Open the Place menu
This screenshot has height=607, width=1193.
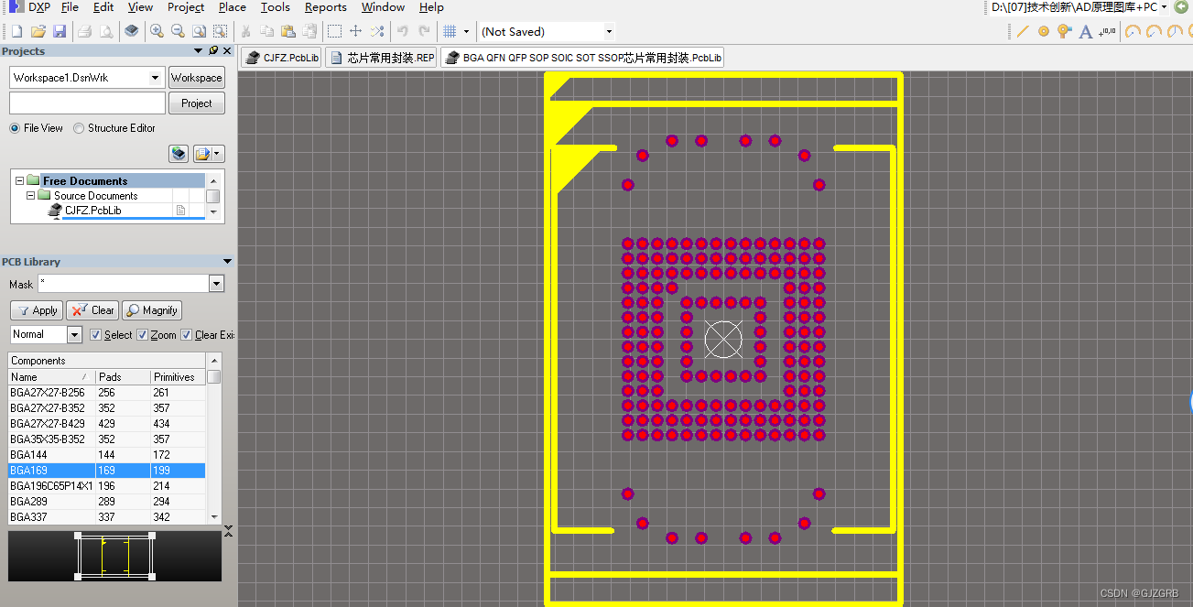click(x=232, y=7)
